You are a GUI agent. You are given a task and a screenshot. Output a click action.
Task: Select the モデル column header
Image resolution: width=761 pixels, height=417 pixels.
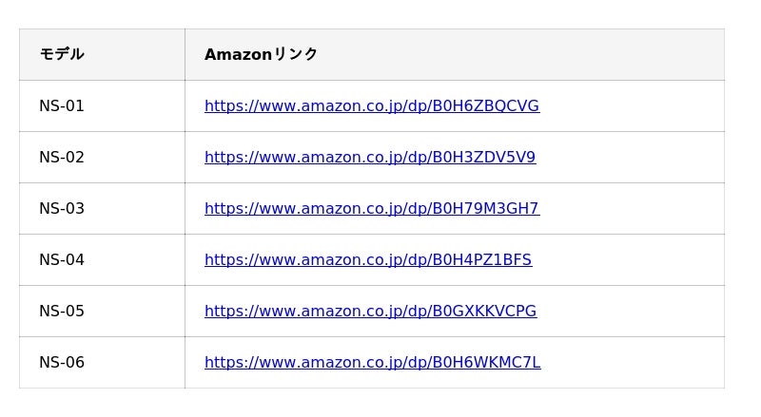tap(102, 54)
